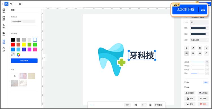Select the pink marble texture thumbnail
Image resolution: width=212 pixels, height=109 pixels.
(23, 76)
